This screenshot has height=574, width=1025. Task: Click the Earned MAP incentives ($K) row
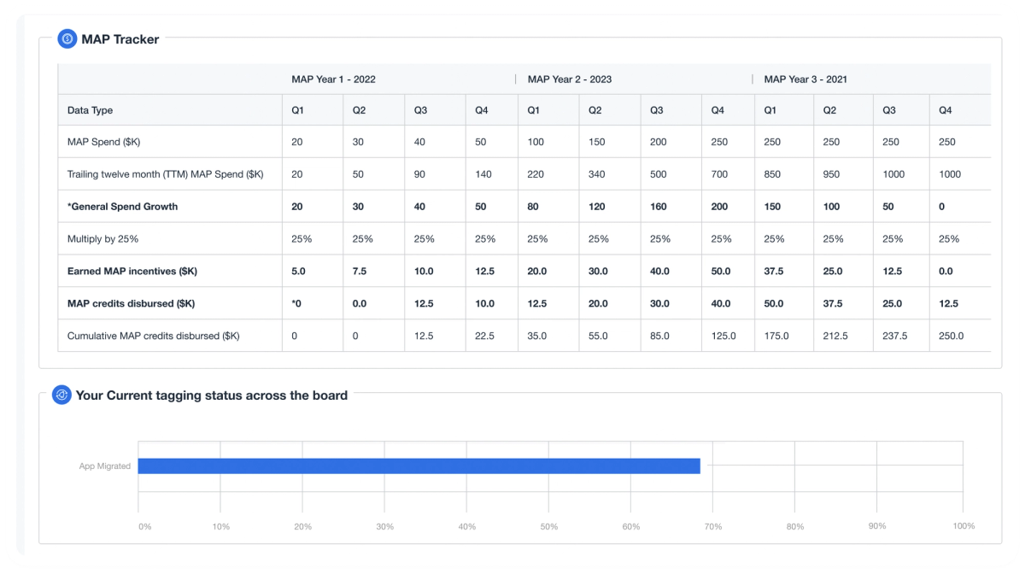524,271
